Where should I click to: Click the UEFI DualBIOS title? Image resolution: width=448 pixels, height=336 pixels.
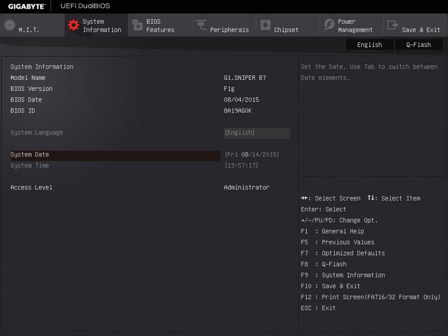click(x=85, y=6)
